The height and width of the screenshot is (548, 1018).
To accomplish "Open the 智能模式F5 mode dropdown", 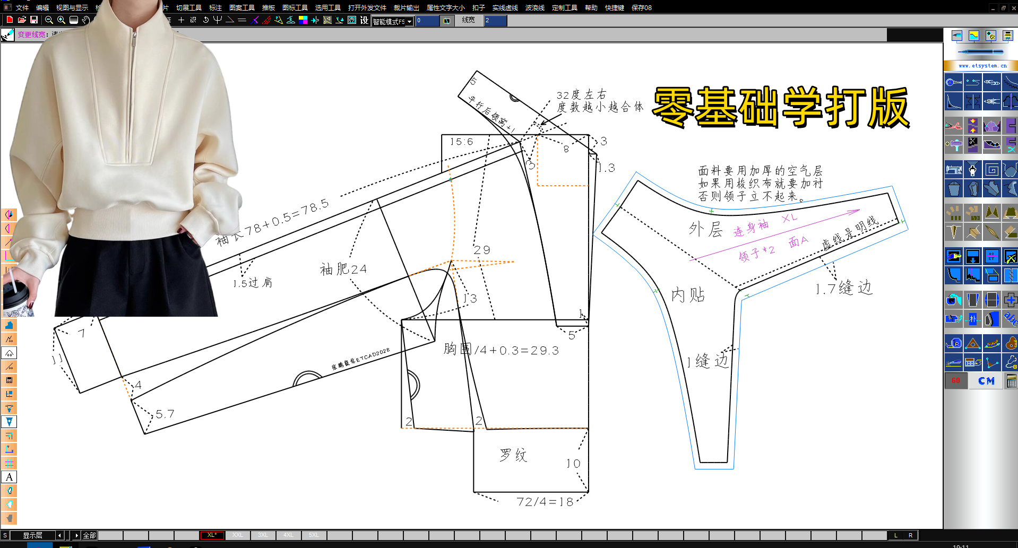I will click(x=410, y=21).
